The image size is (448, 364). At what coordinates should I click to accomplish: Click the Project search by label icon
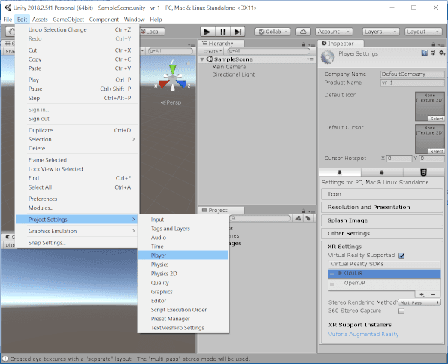click(308, 218)
